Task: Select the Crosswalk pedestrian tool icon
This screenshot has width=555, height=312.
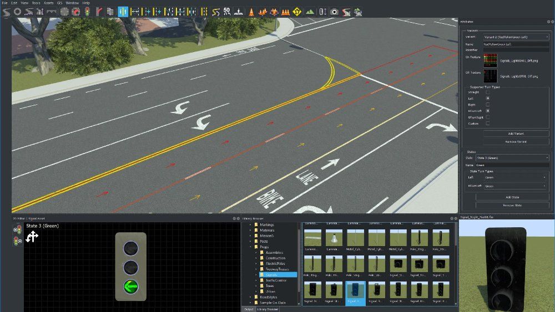Action: click(239, 12)
